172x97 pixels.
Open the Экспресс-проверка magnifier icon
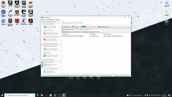45,27
